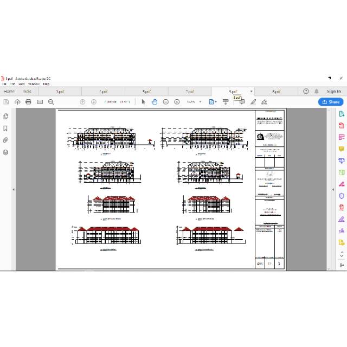The image size is (347, 347).
Task: Open the Attachments paperclip panel
Action: coord(5,140)
